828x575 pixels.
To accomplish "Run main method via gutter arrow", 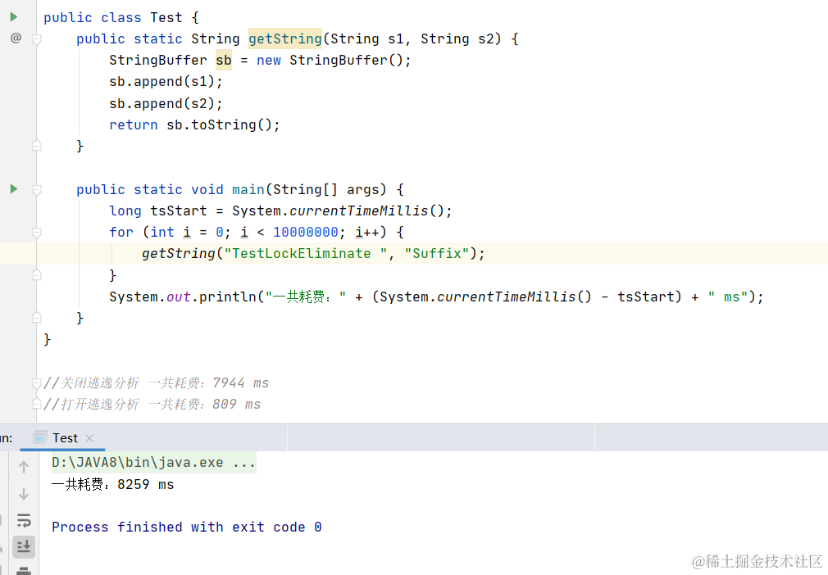I will (14, 189).
